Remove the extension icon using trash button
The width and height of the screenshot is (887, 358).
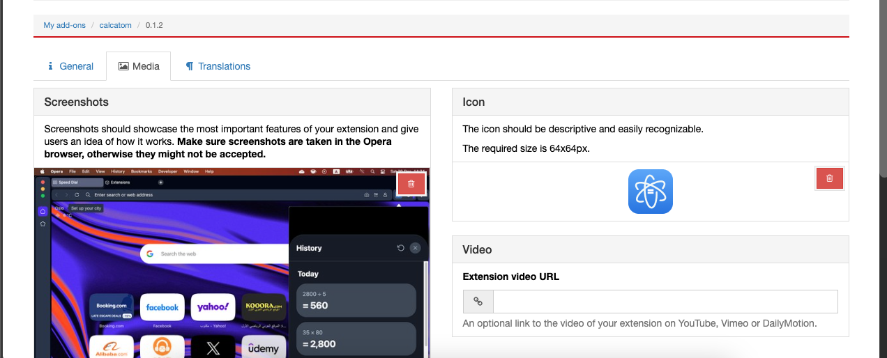coord(829,178)
